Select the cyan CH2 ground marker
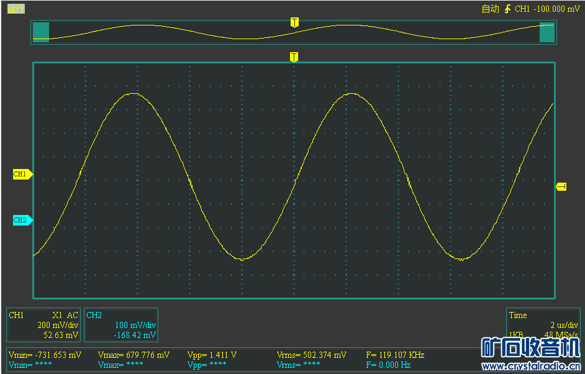This screenshot has width=585, height=374. pos(22,220)
